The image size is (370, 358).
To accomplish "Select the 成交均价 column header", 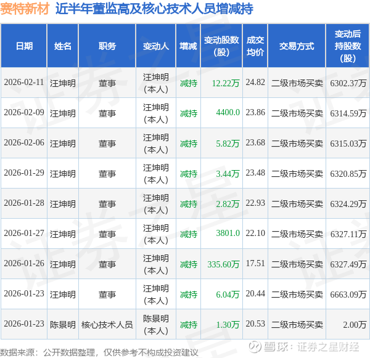I will pos(255,46).
